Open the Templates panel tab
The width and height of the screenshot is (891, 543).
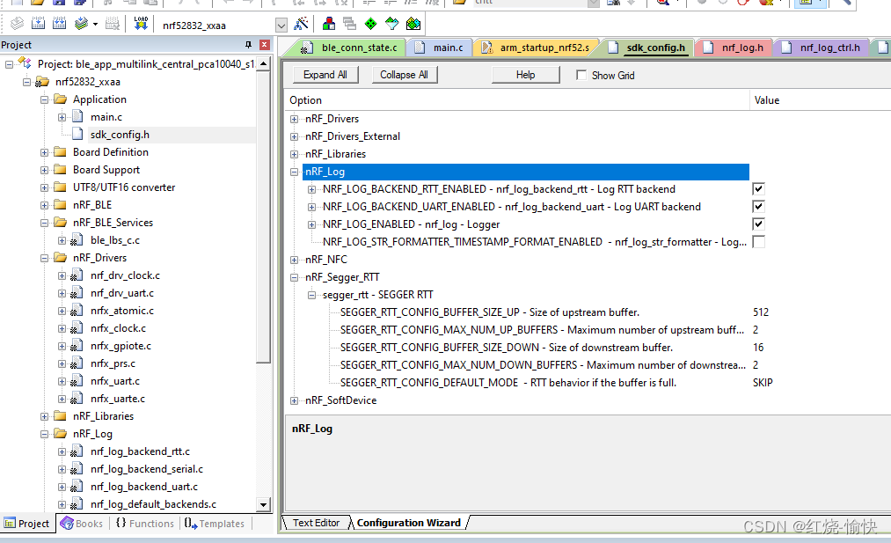tap(215, 524)
